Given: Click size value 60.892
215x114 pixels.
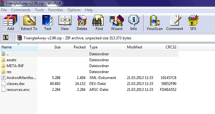Looking at the screenshot, I should tap(55, 84).
